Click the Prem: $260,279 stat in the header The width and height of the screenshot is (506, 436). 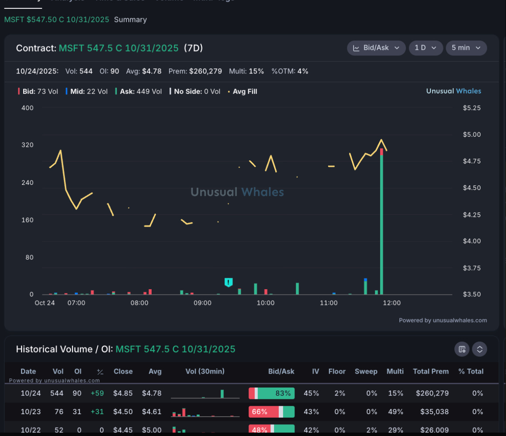point(195,71)
